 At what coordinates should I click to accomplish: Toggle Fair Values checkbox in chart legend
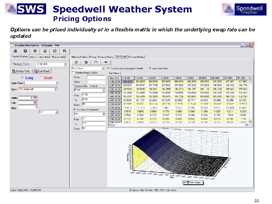pos(185,182)
